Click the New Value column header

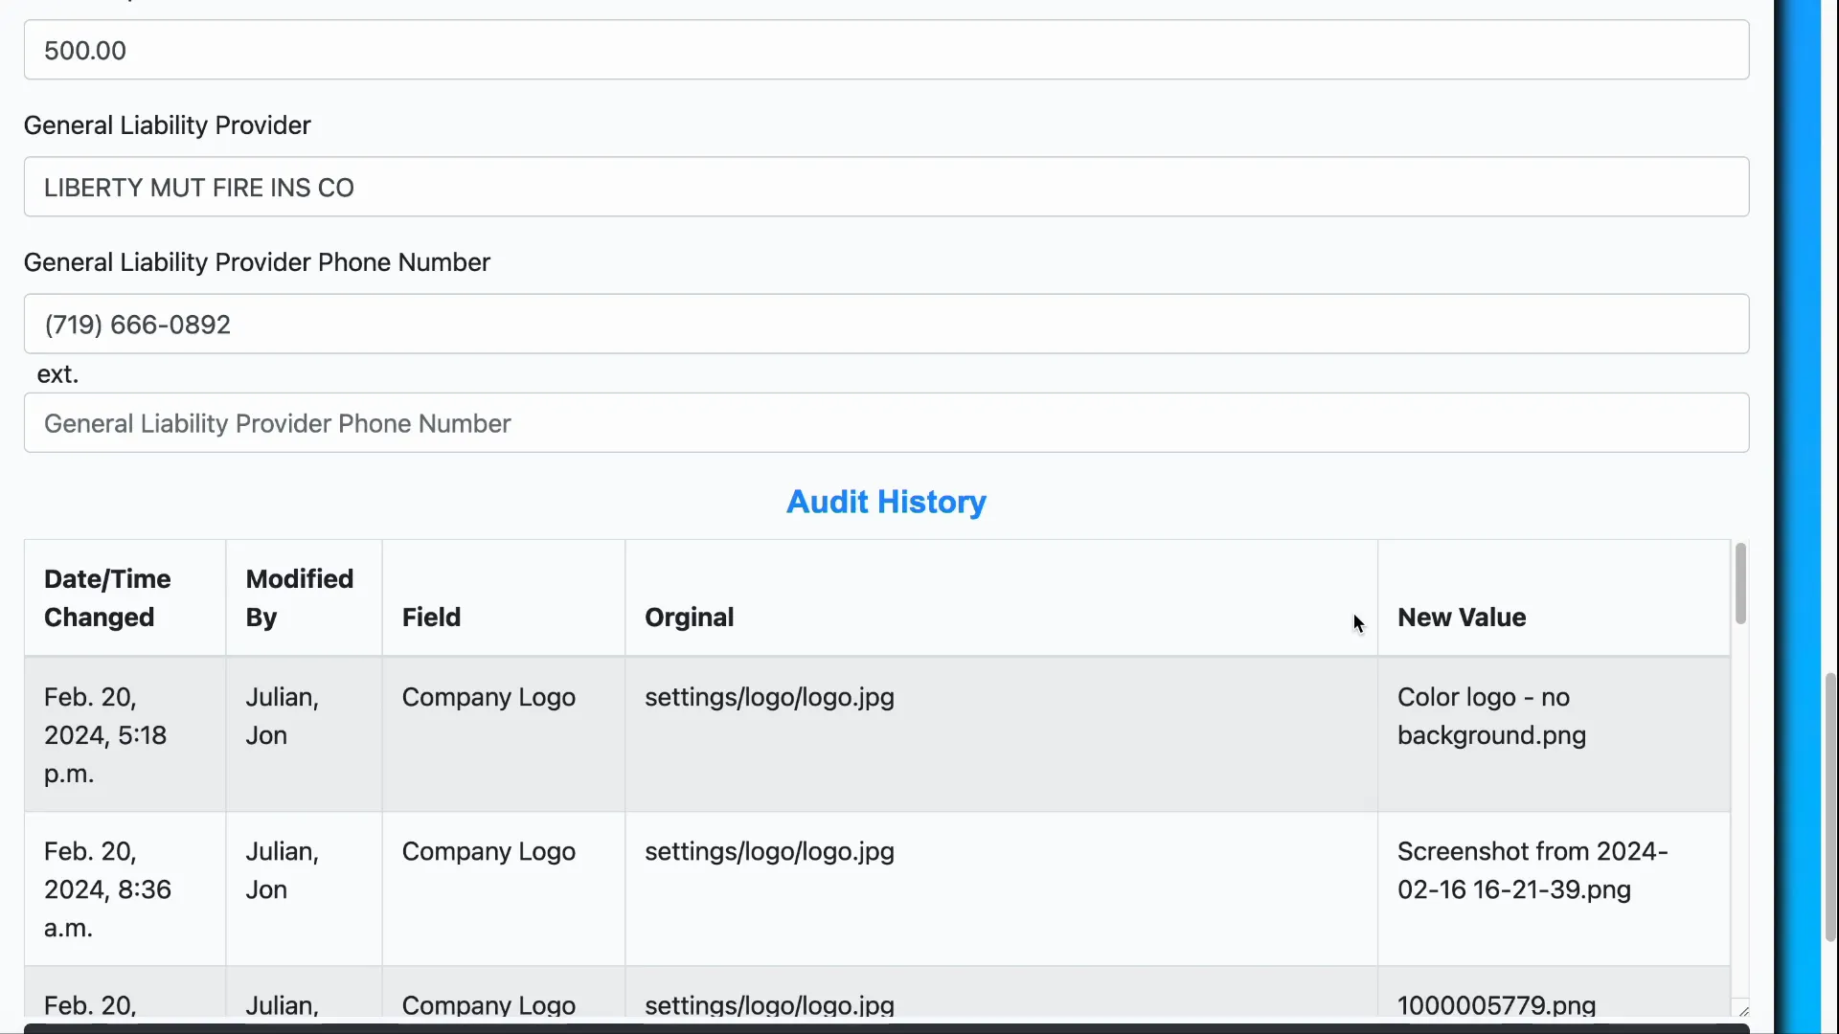click(1461, 617)
